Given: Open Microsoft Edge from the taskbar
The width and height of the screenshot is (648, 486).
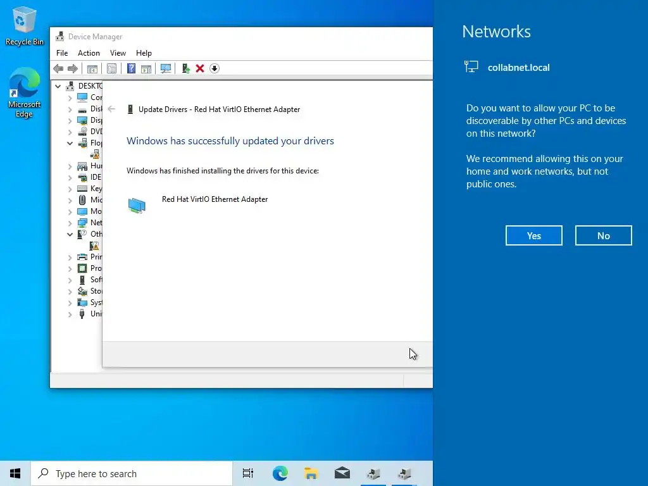Looking at the screenshot, I should pos(280,473).
